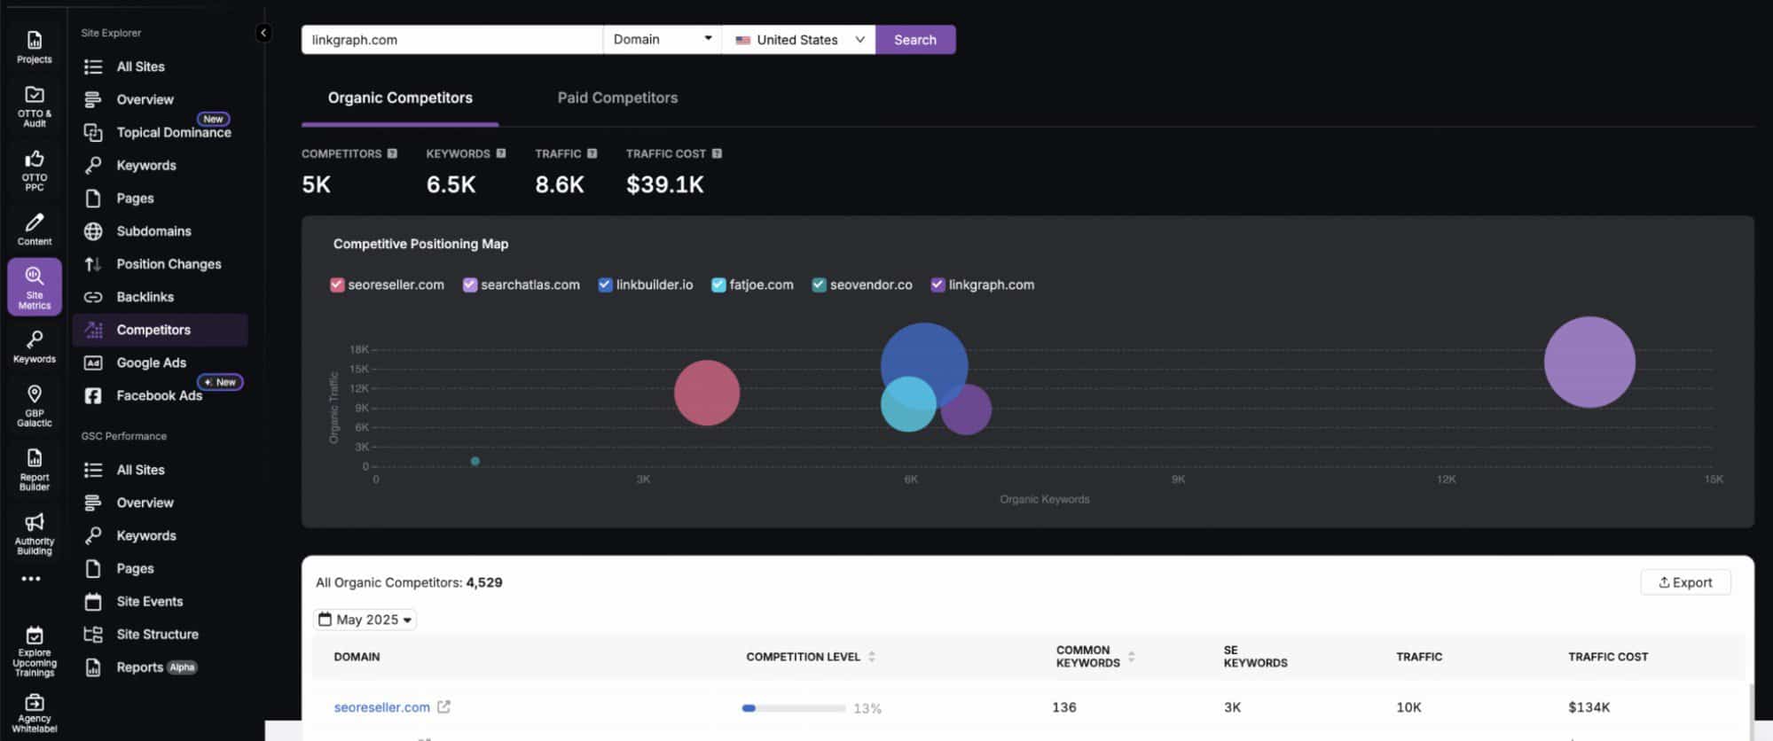Open Report Builder section
Image resolution: width=1773 pixels, height=741 pixels.
click(34, 469)
